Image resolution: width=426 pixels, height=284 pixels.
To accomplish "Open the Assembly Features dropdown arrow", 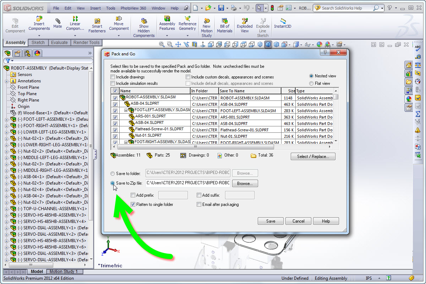I will click(x=167, y=35).
